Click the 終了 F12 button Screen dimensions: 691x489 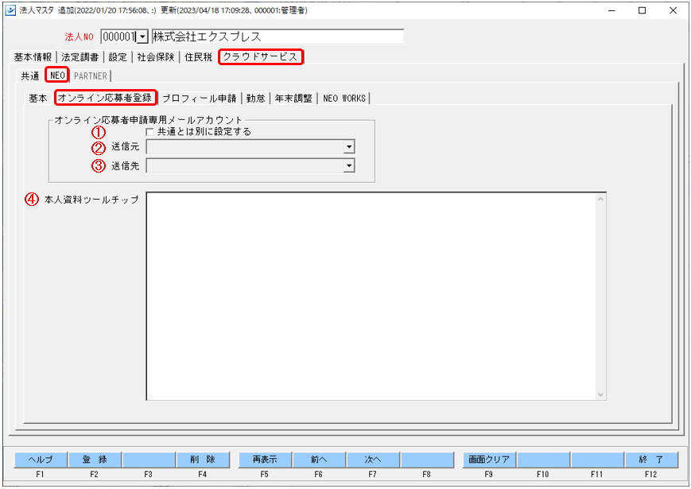(651, 460)
